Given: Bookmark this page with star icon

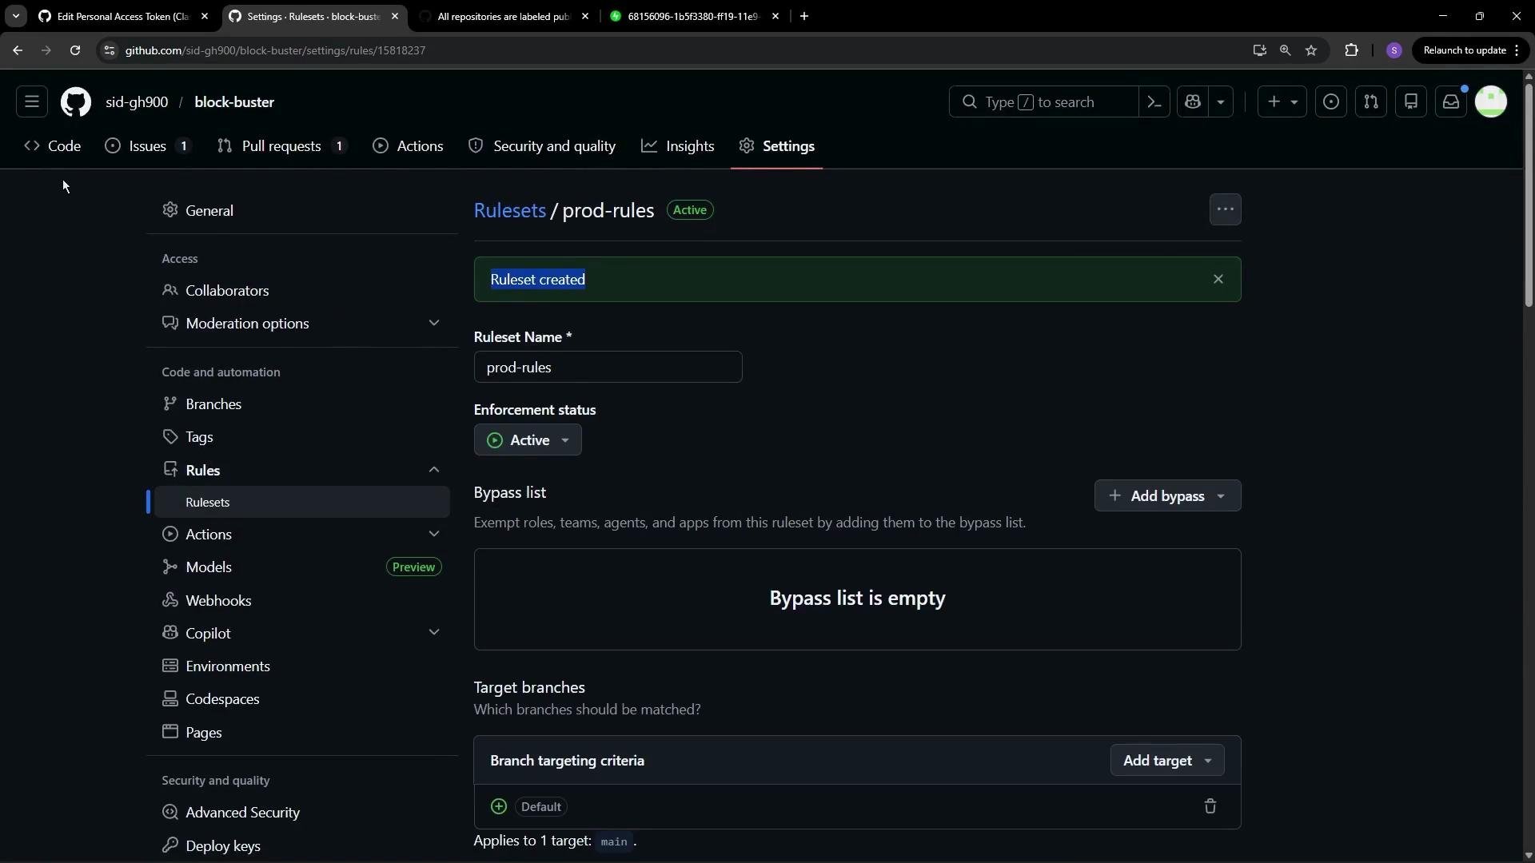Looking at the screenshot, I should (x=1311, y=50).
